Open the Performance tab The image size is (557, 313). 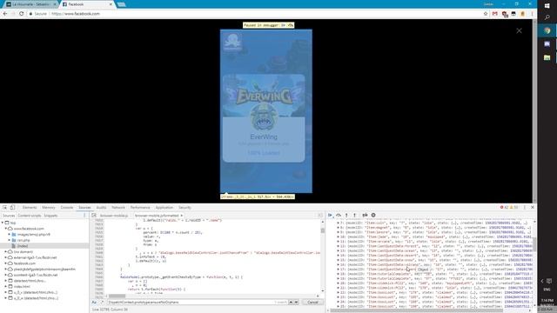click(x=140, y=207)
